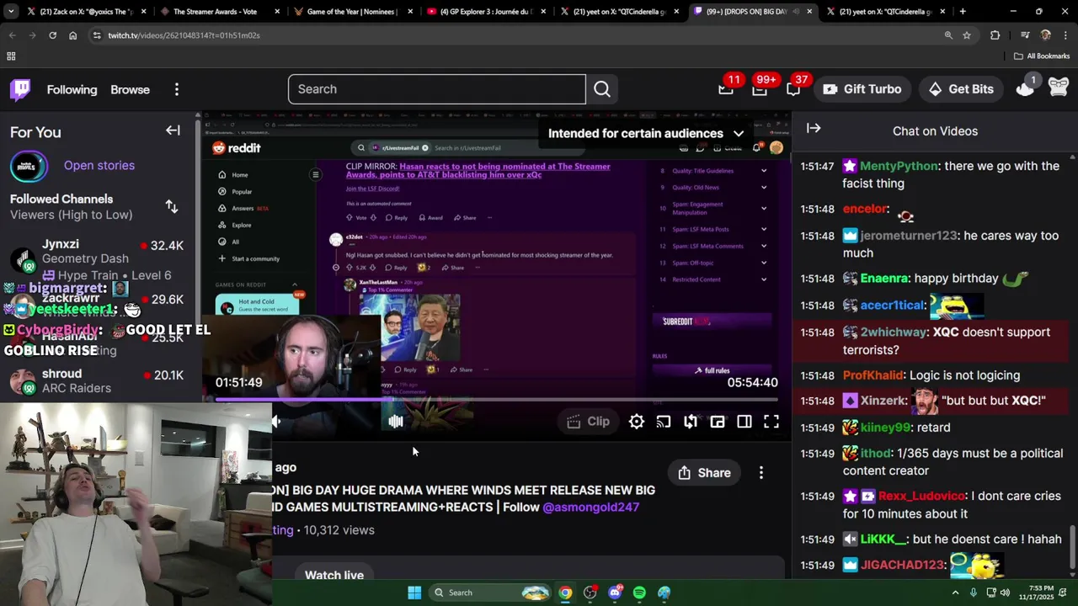The height and width of the screenshot is (606, 1078).
Task: Open Chrome from the taskbar
Action: [x=565, y=593]
